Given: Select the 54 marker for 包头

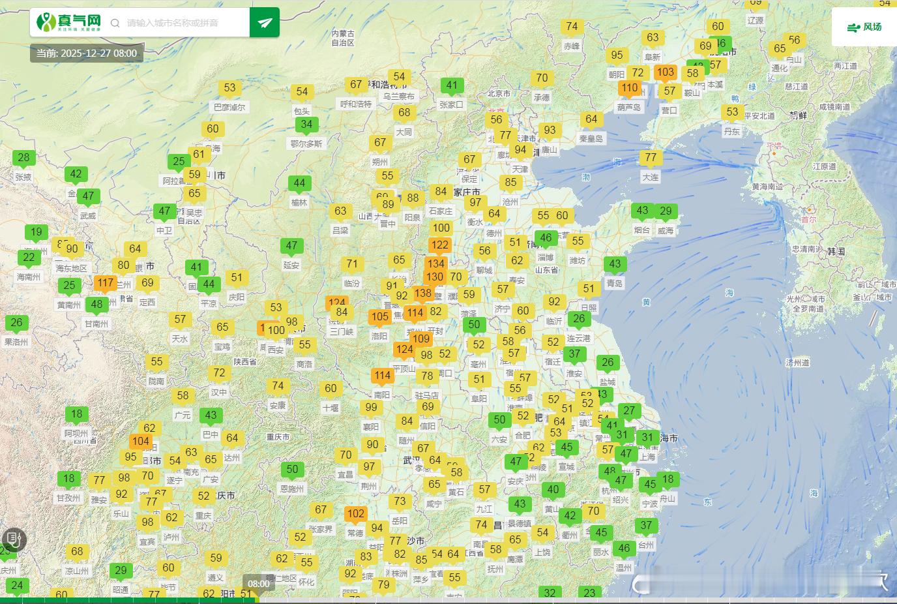Looking at the screenshot, I should [x=302, y=93].
